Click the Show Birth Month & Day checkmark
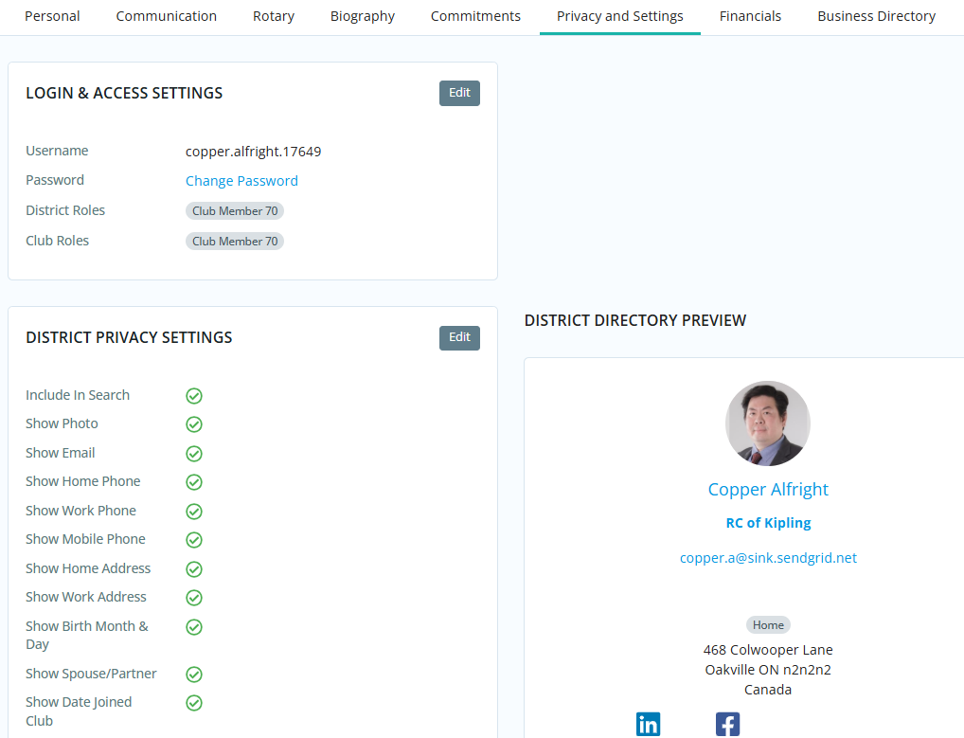The height and width of the screenshot is (738, 964). 194,627
